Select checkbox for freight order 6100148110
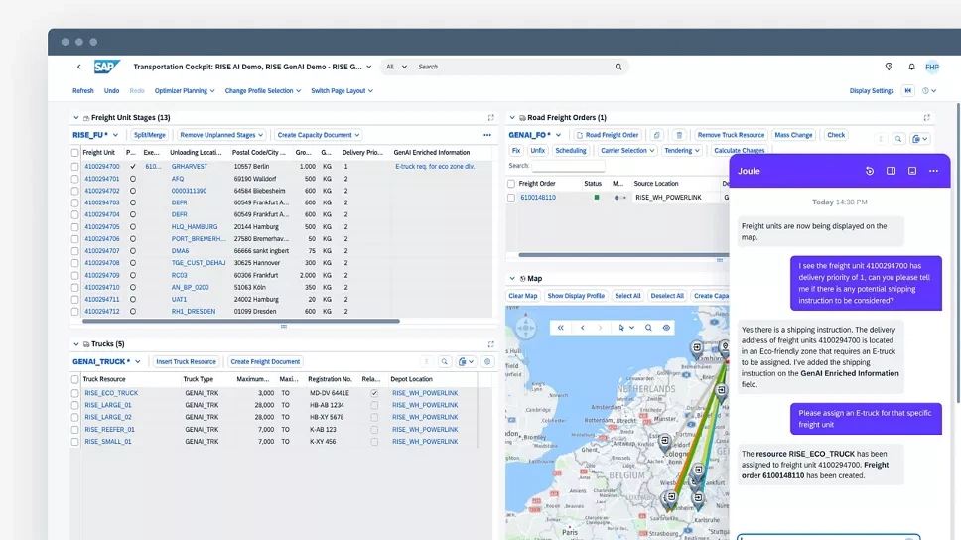This screenshot has width=961, height=540. click(511, 198)
